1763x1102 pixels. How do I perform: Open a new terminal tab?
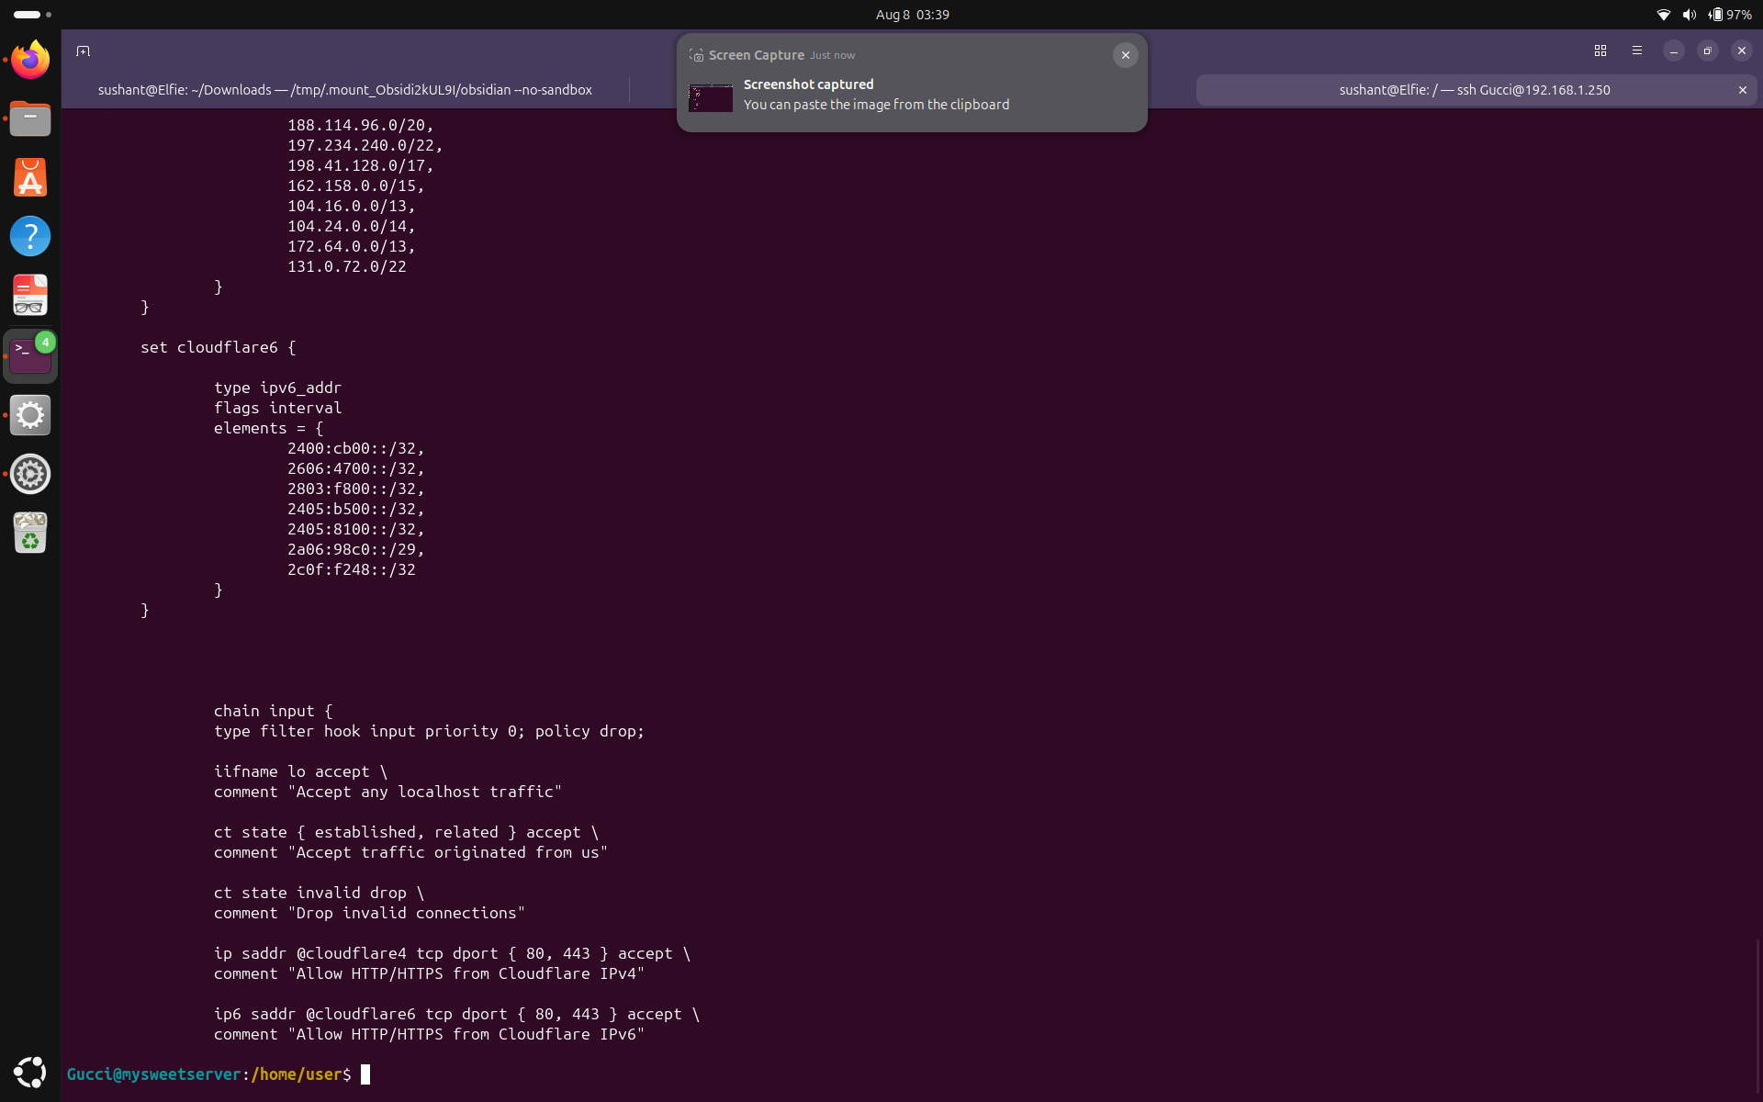pyautogui.click(x=83, y=51)
